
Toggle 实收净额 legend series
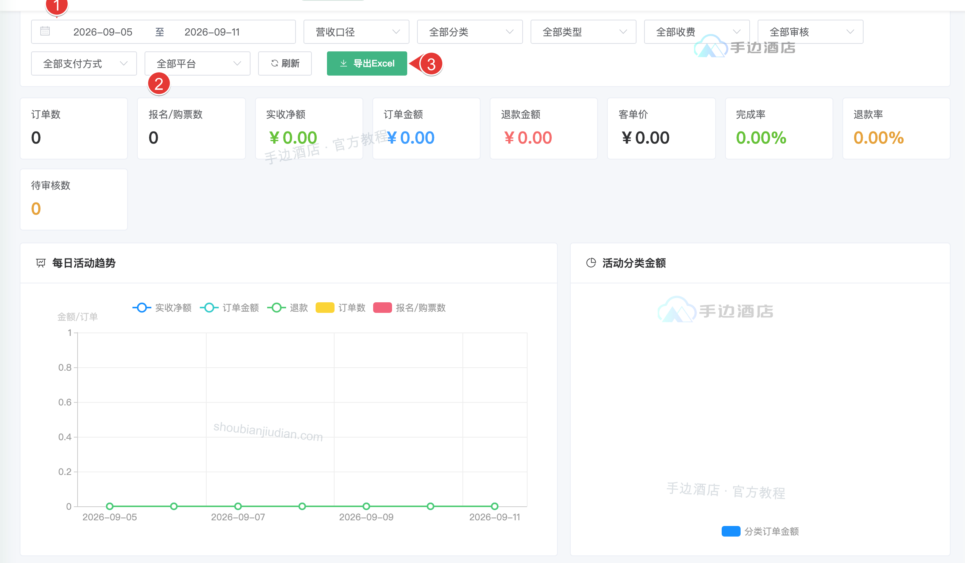click(162, 308)
